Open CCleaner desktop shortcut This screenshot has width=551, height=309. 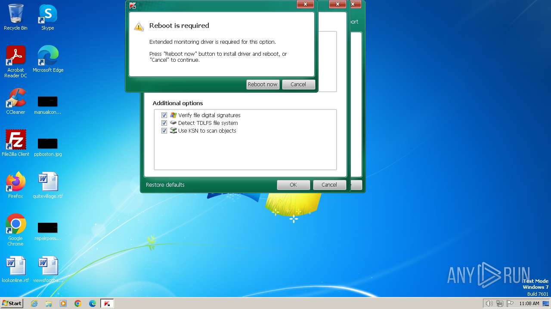pyautogui.click(x=15, y=101)
